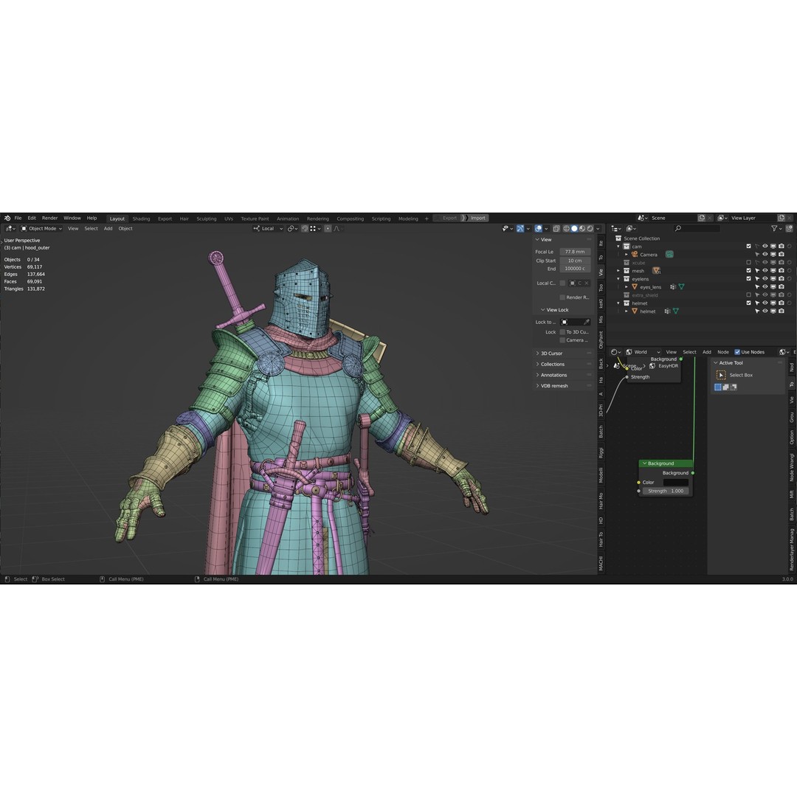Click the outliner search field

(x=697, y=229)
